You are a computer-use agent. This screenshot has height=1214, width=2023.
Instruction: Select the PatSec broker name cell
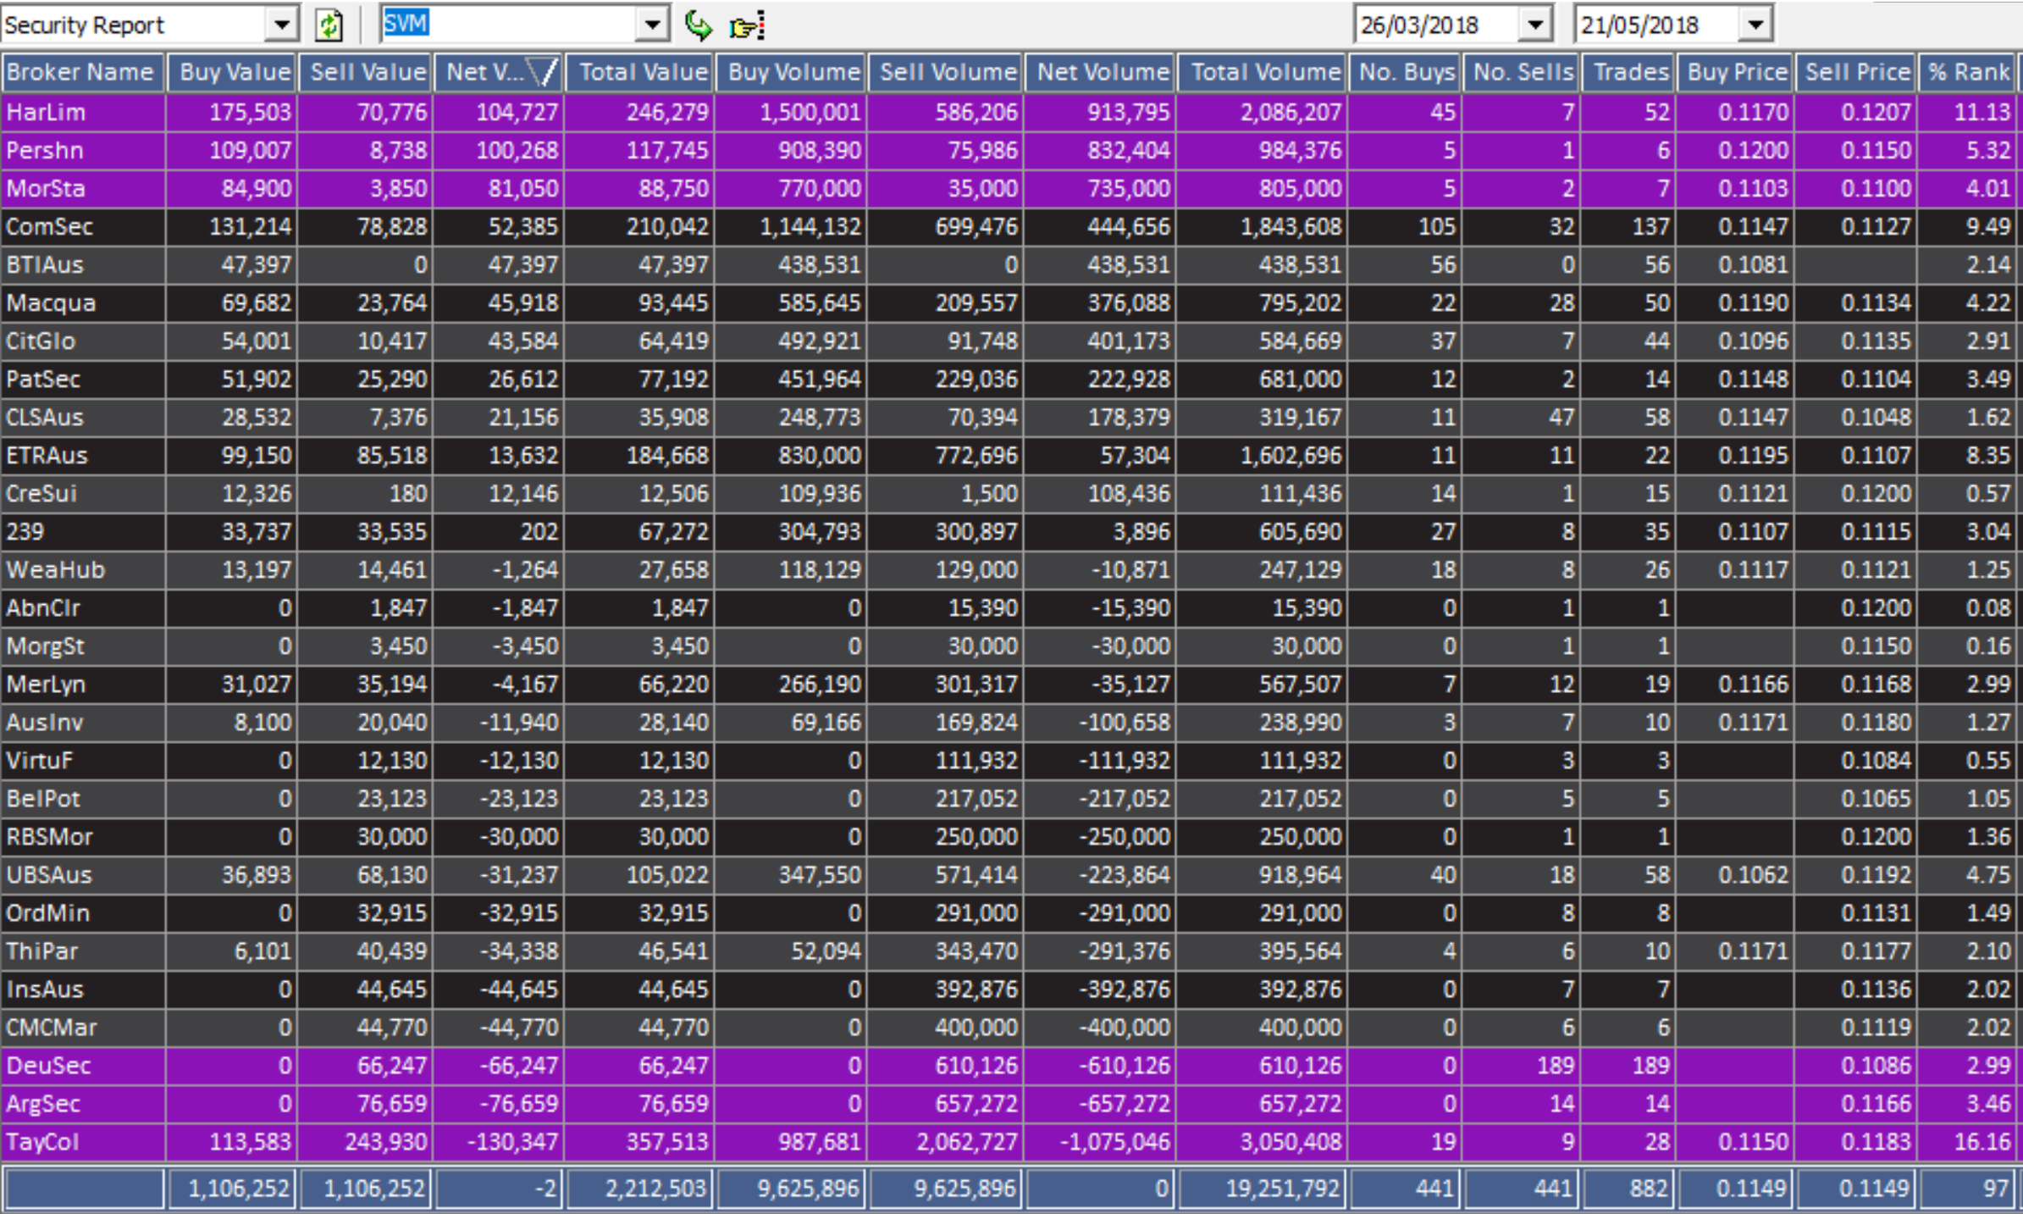tap(83, 379)
